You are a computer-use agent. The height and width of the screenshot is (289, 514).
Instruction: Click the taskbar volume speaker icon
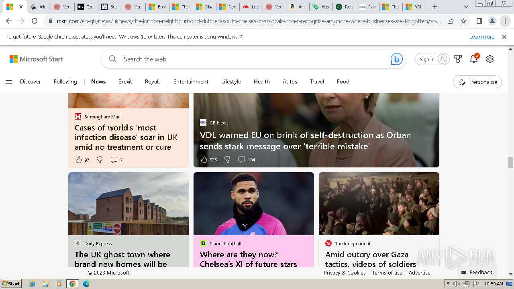(457, 284)
